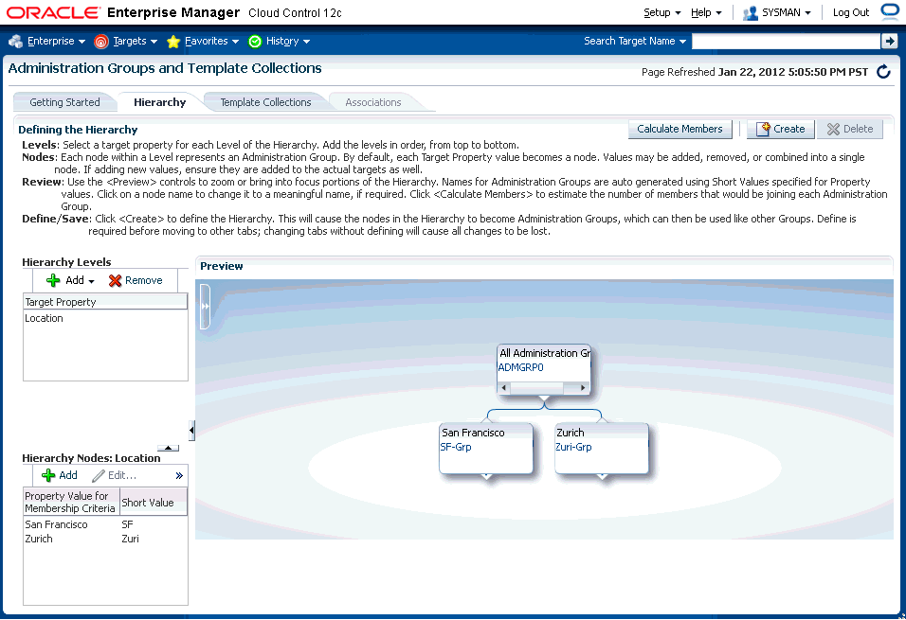Switch to the Getting Started tab
Image resolution: width=906 pixels, height=620 pixels.
coord(64,102)
